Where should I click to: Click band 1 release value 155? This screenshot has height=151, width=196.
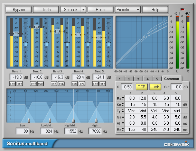[131, 129]
